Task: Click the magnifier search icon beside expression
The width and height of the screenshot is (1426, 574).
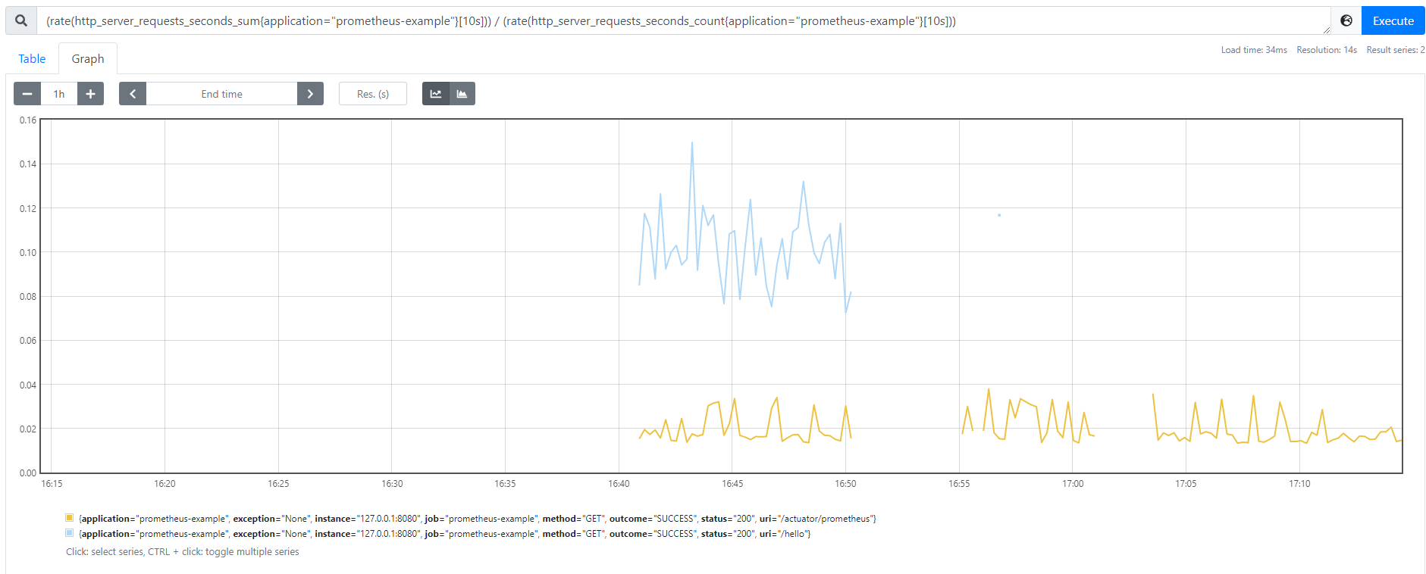Action: pyautogui.click(x=21, y=20)
